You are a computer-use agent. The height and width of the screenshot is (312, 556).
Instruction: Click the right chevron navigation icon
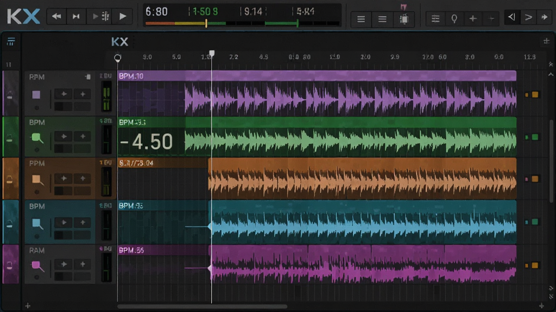coord(528,17)
